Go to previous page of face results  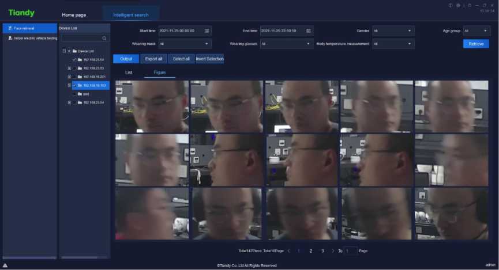[289, 251]
